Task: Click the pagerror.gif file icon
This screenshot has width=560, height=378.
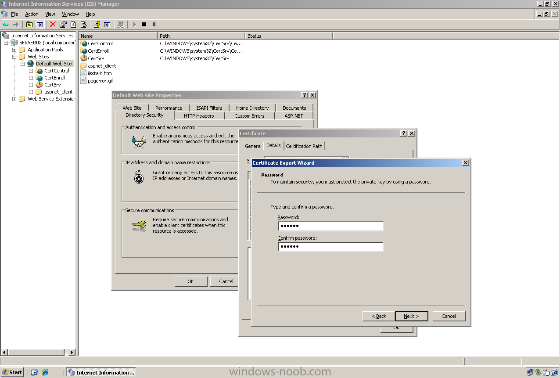Action: [x=84, y=81]
